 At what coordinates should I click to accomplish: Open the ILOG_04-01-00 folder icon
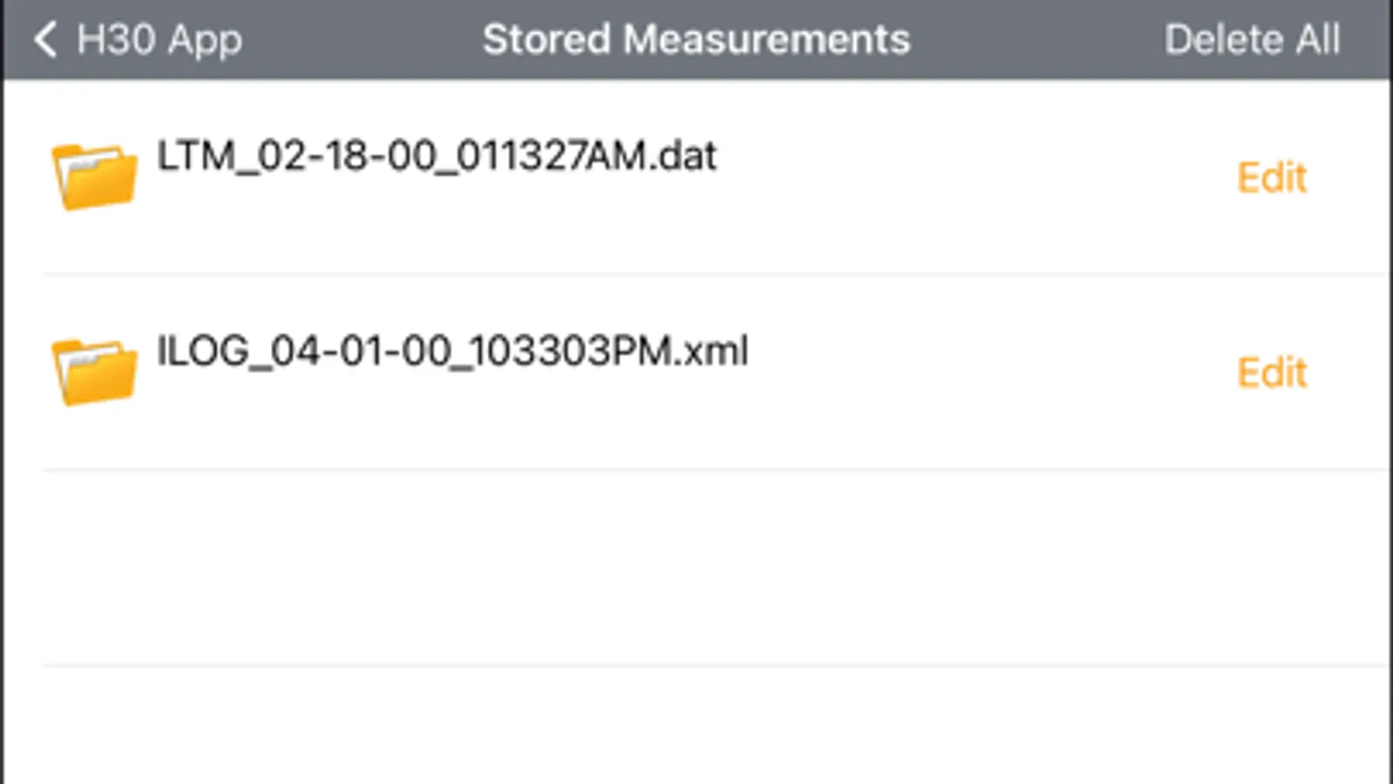click(94, 372)
